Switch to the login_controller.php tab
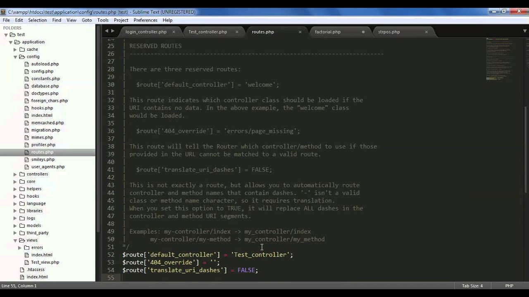Screen dimensions: 529x297 [146, 32]
